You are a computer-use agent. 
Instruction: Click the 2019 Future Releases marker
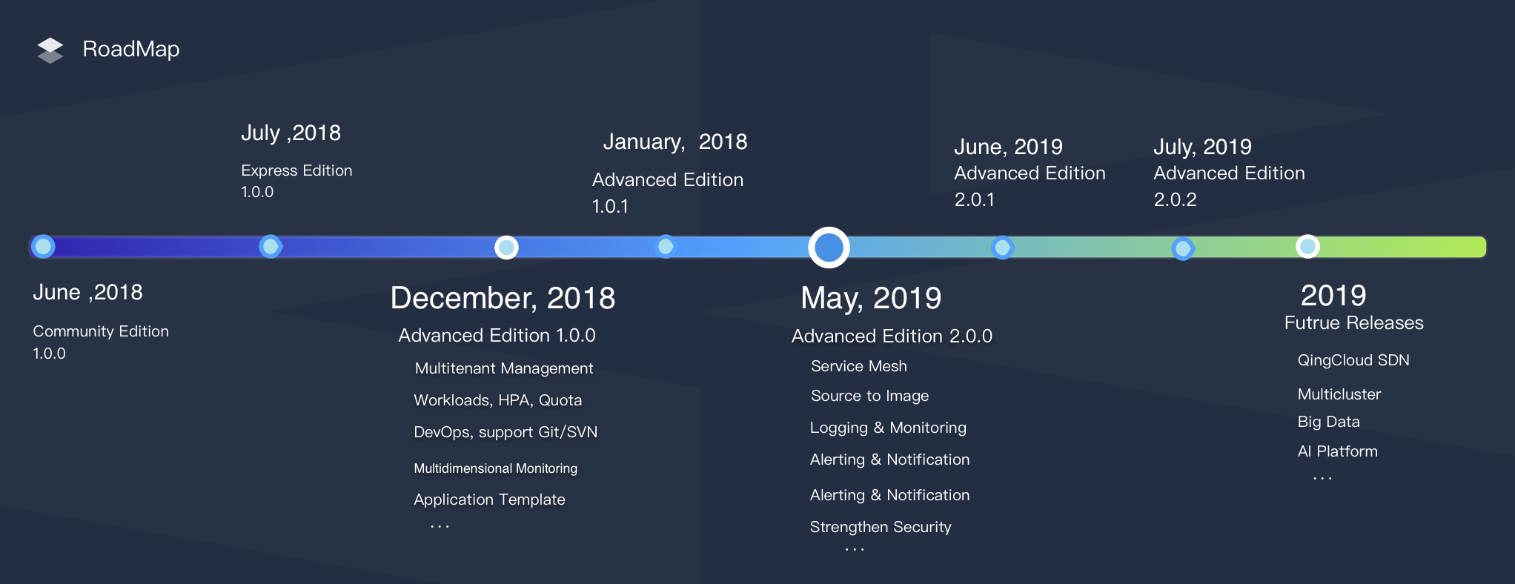1307,246
